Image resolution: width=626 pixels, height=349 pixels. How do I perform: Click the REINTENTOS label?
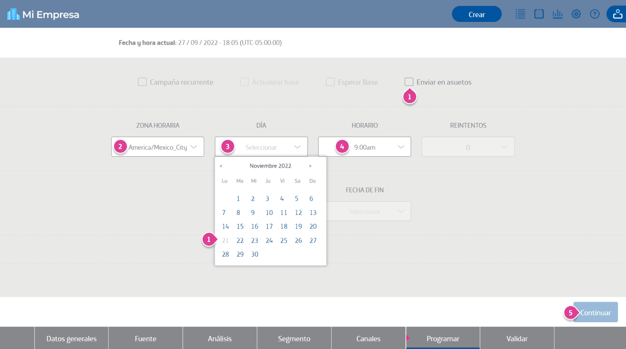(x=468, y=126)
